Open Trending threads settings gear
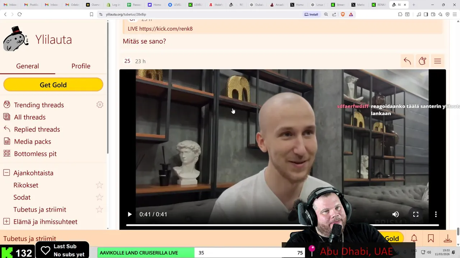 (x=100, y=105)
